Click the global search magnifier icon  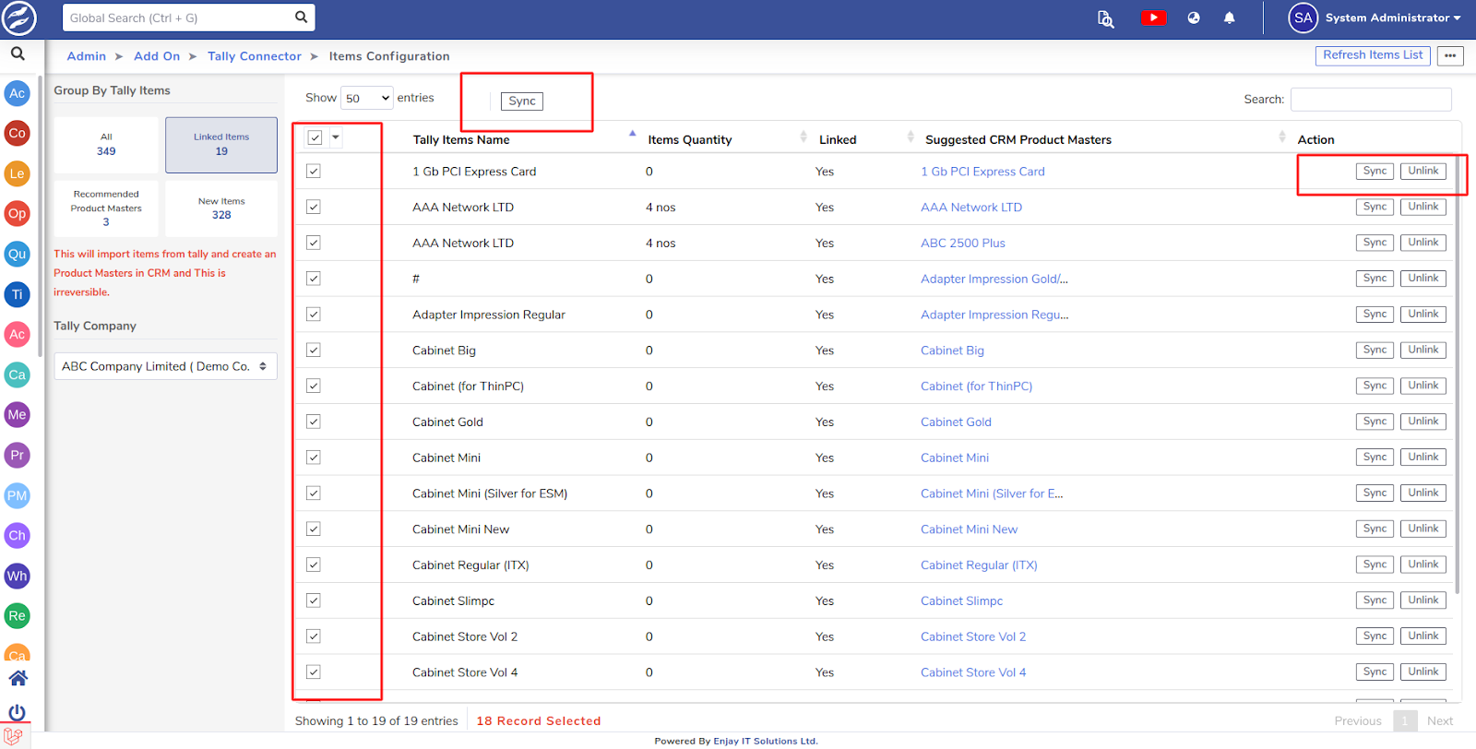point(301,17)
